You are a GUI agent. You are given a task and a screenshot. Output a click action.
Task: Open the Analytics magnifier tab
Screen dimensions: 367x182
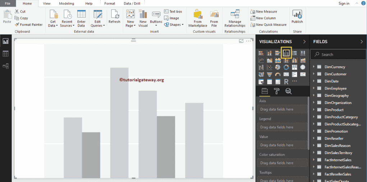tap(288, 91)
